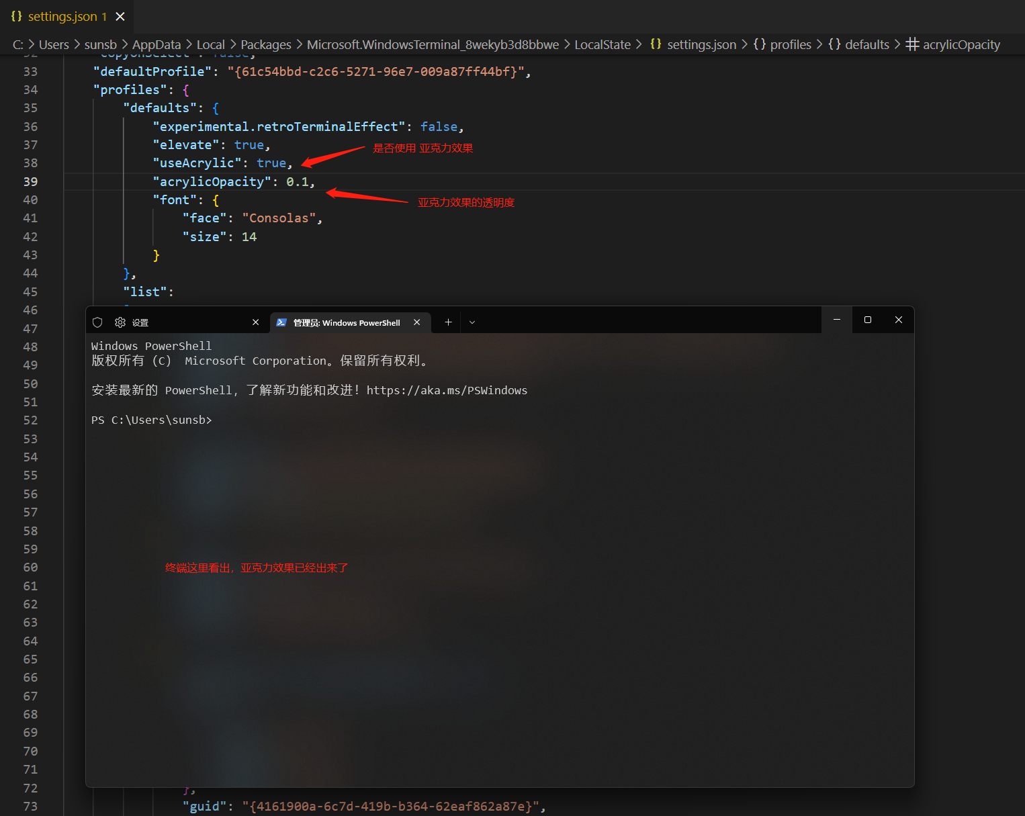Open a new terminal tab with the plus button
The width and height of the screenshot is (1025, 816).
[x=448, y=322]
